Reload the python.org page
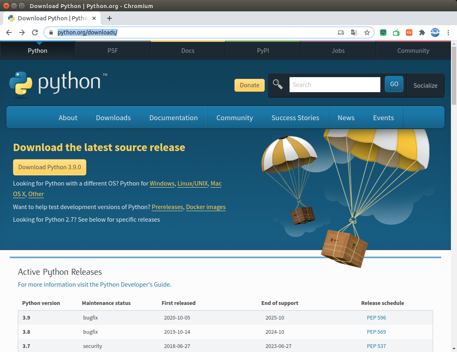The width and height of the screenshot is (457, 352). point(35,32)
